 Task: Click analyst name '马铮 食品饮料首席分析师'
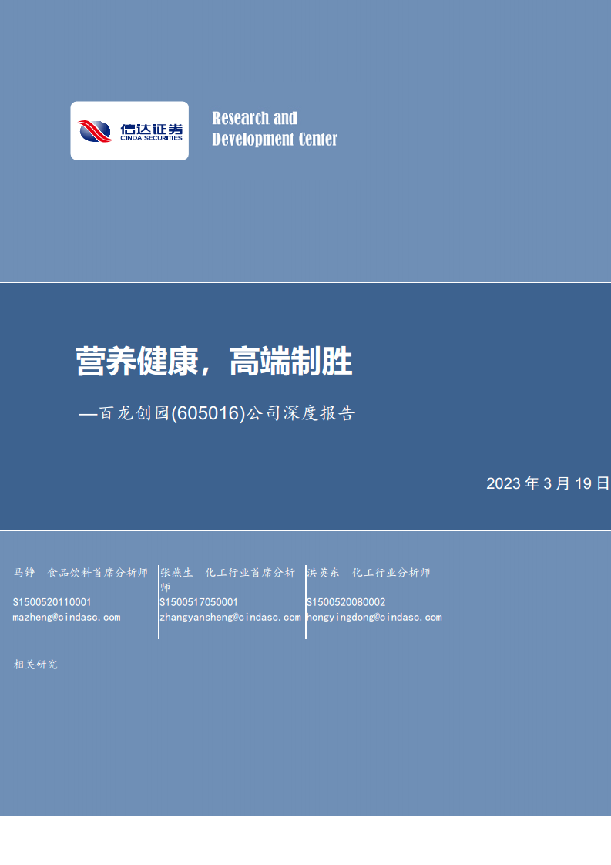point(80,573)
